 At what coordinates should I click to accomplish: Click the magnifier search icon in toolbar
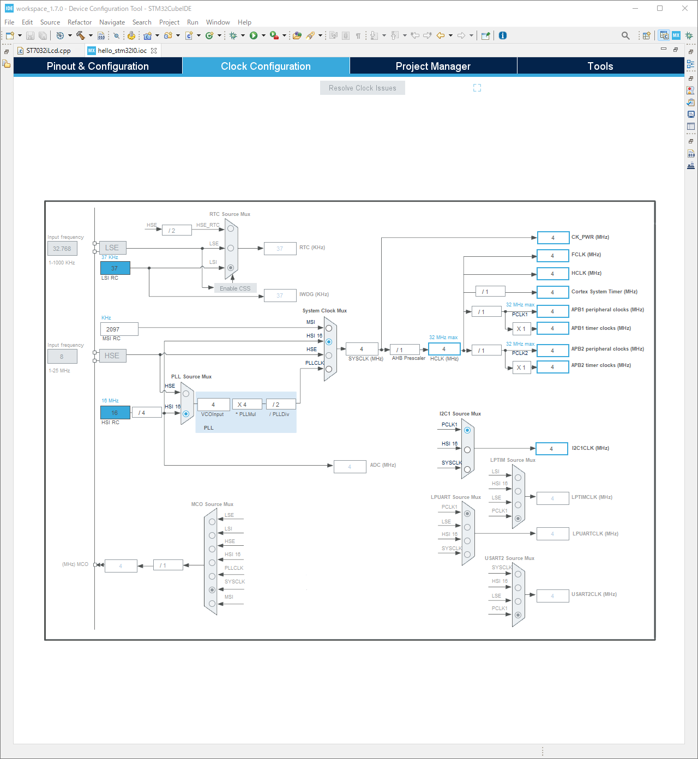(x=625, y=35)
